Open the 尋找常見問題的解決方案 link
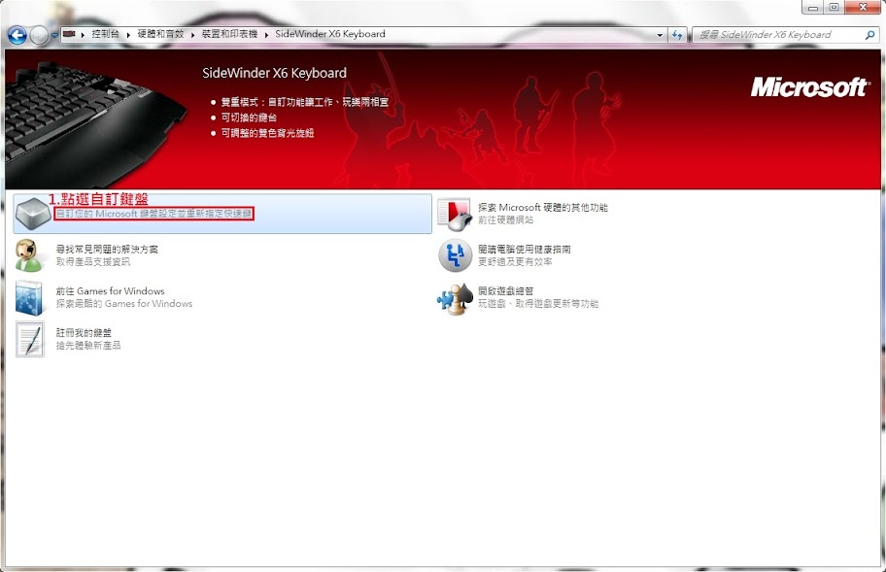The image size is (886, 572). [x=107, y=249]
